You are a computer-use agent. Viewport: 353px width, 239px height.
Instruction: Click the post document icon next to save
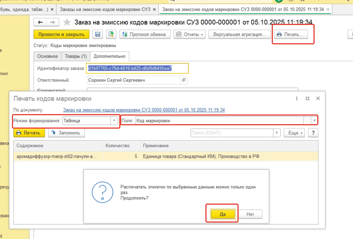(x=111, y=35)
